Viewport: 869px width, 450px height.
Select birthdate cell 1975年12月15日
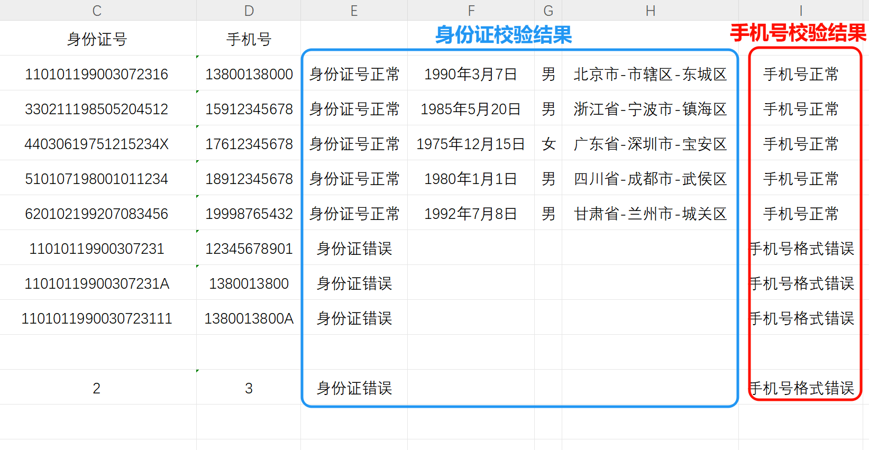471,143
